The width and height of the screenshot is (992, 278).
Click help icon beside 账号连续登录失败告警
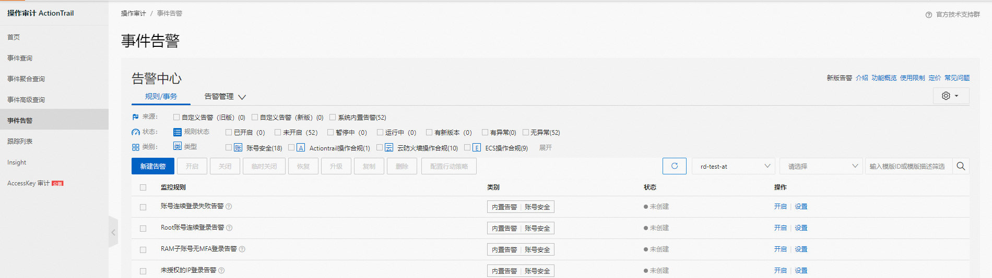229,207
